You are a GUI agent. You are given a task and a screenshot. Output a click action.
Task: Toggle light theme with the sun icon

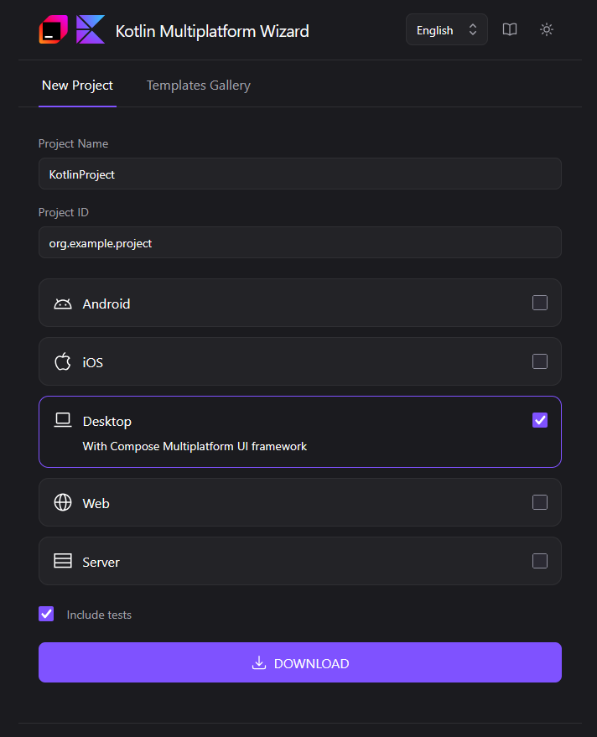[546, 29]
